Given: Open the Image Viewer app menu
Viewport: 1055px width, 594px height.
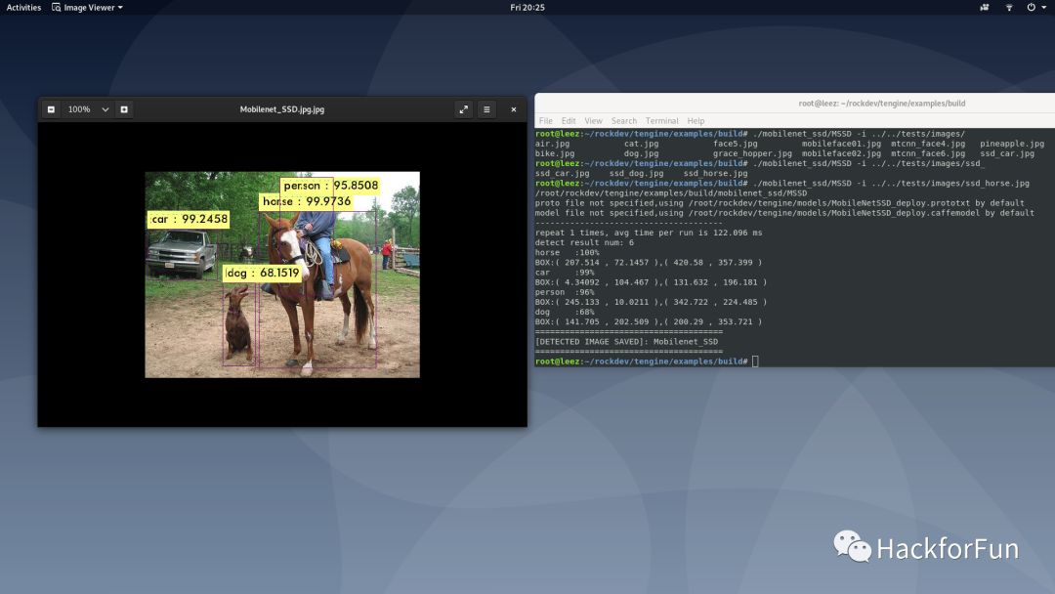Looking at the screenshot, I should tap(88, 8).
